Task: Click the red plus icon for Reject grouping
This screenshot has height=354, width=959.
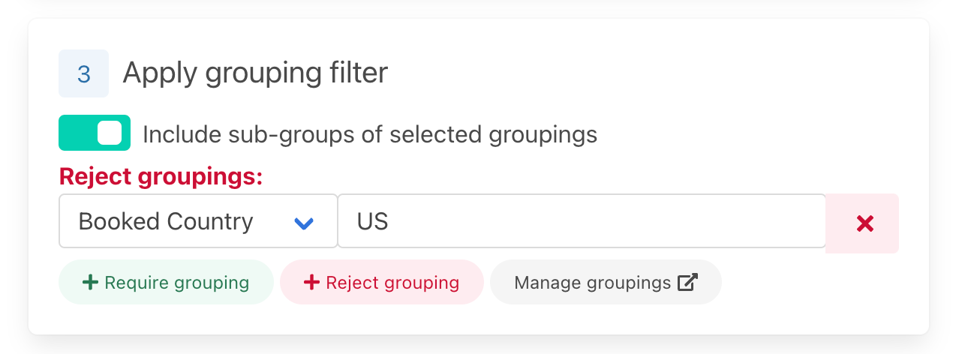Action: [311, 283]
